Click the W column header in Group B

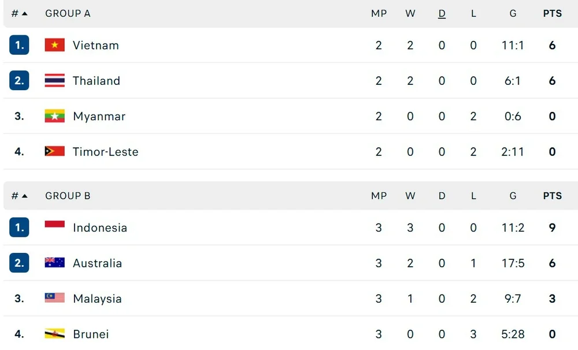410,196
